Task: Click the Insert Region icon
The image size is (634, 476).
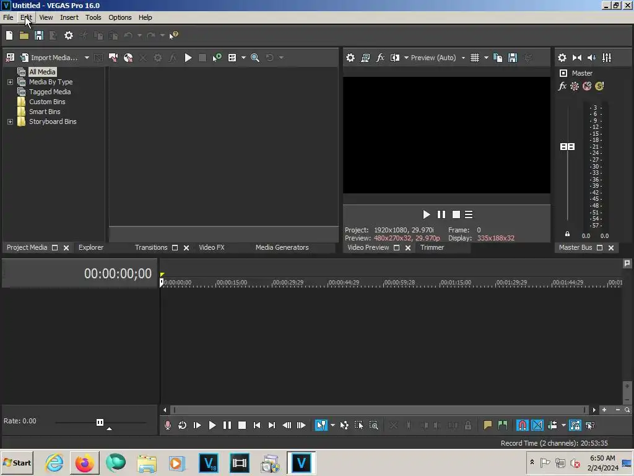Action: pyautogui.click(x=503, y=425)
